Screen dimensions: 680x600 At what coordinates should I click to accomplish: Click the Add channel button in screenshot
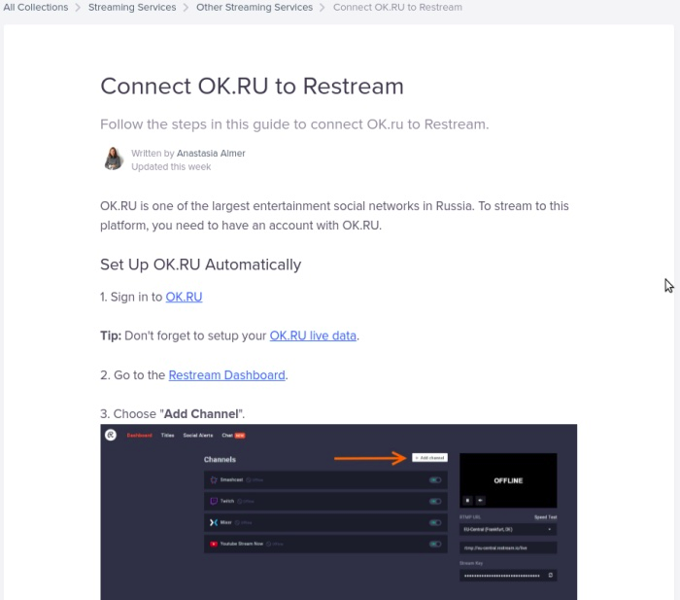click(x=429, y=457)
